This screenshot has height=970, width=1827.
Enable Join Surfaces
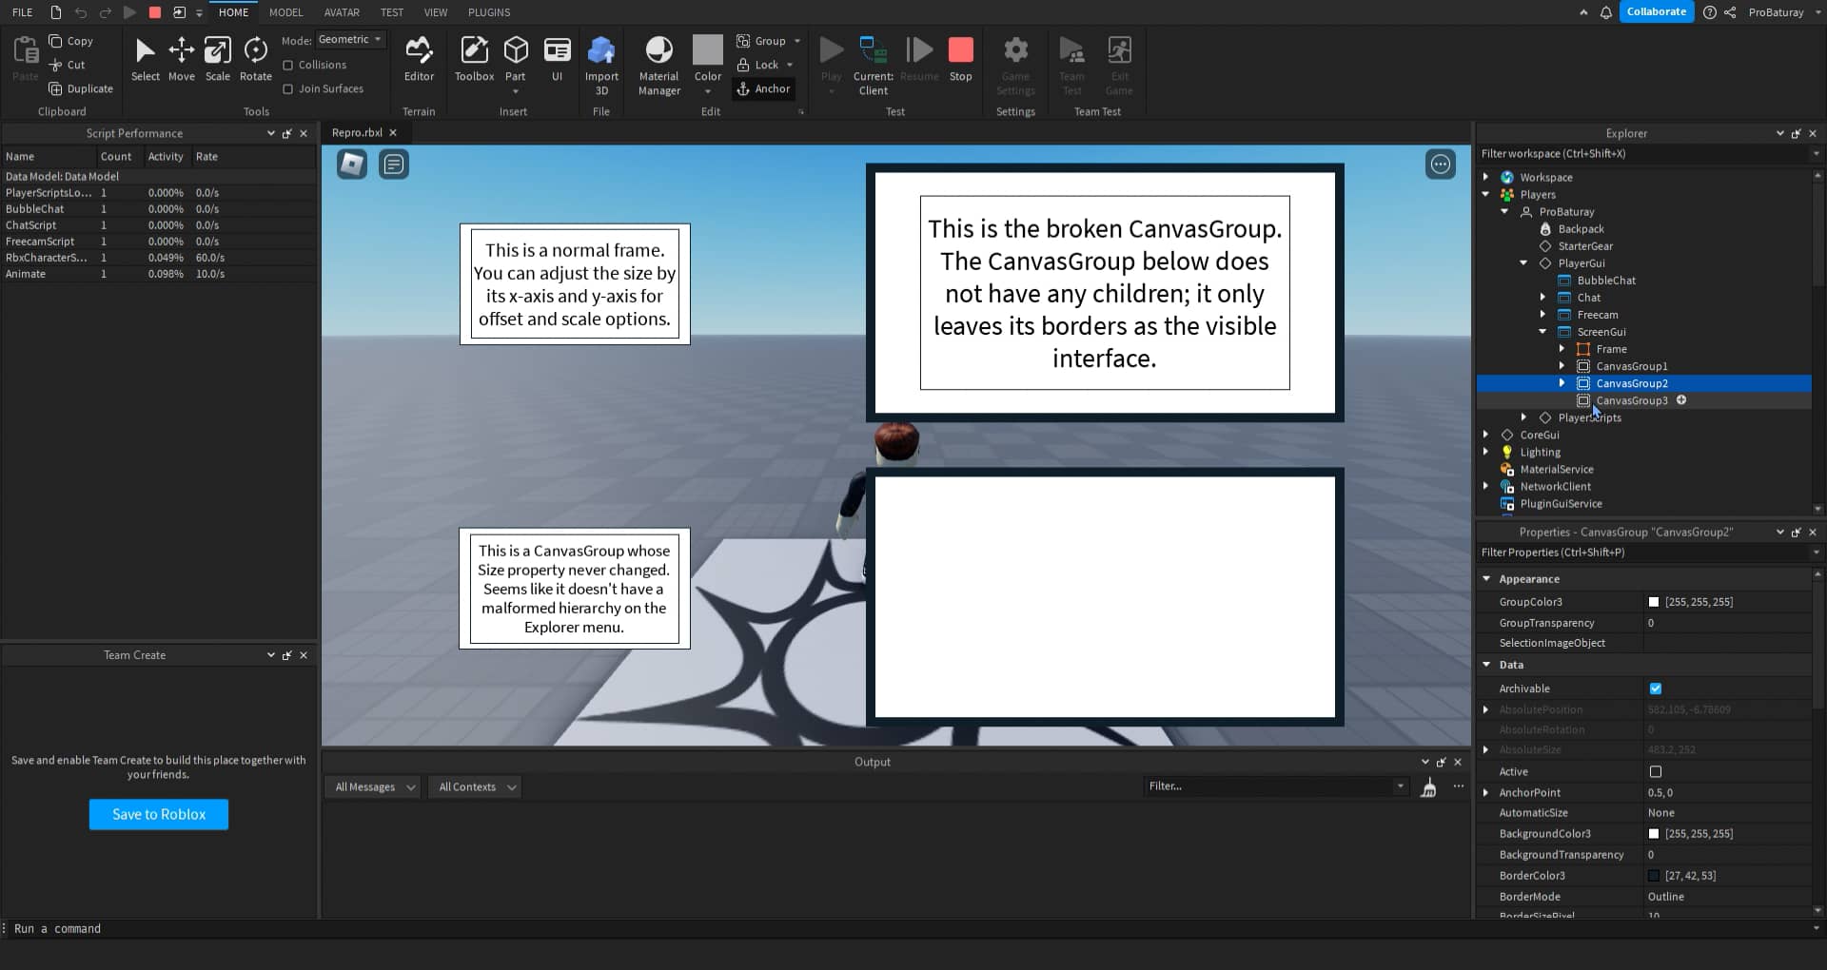(x=289, y=88)
